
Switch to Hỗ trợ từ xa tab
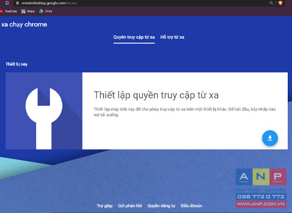coord(173,37)
